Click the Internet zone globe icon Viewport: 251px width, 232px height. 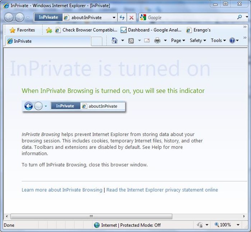[x=97, y=225]
